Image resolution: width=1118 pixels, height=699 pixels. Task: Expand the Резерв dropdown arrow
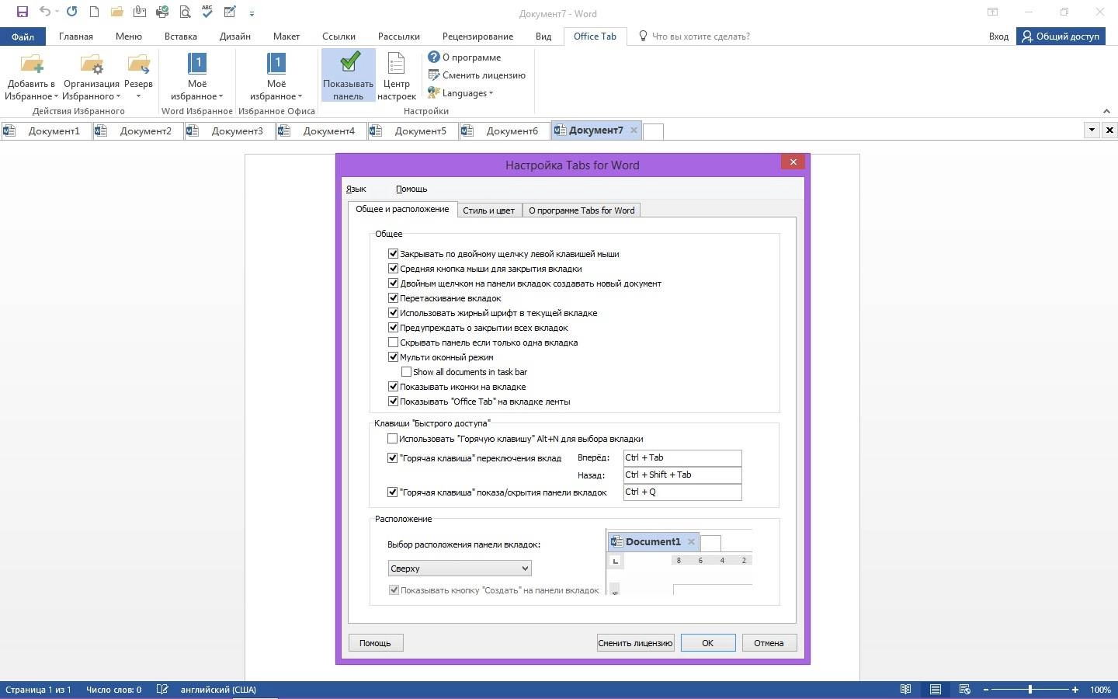138,96
